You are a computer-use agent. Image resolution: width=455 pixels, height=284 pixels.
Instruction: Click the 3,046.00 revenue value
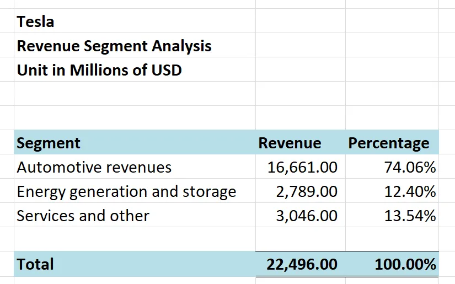[x=301, y=215]
